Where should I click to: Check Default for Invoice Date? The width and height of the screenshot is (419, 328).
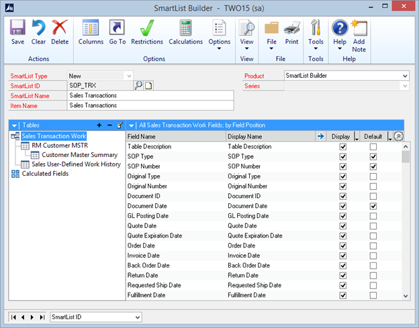tap(373, 256)
